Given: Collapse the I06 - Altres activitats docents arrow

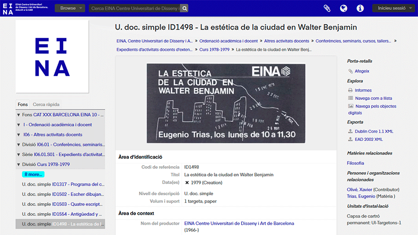Looking at the screenshot, I should (19, 135).
